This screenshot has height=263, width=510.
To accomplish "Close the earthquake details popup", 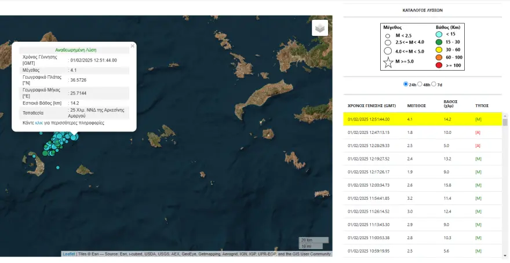I will coord(132,45).
